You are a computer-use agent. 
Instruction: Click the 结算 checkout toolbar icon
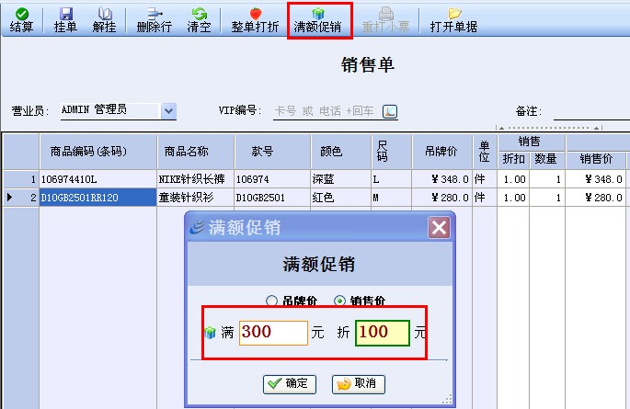pyautogui.click(x=22, y=20)
